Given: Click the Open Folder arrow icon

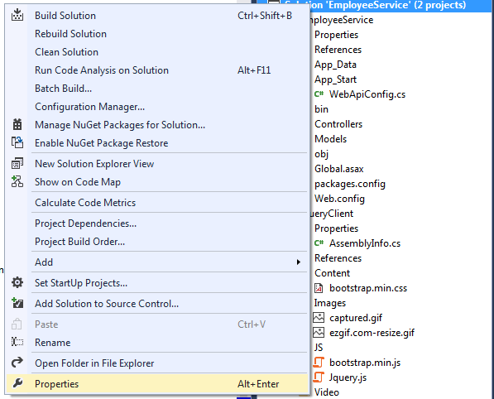Looking at the screenshot, I should [17, 363].
